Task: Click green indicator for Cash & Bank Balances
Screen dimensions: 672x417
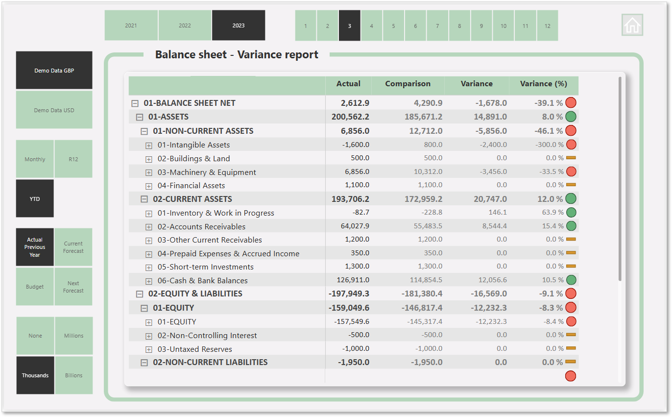Action: (x=571, y=280)
